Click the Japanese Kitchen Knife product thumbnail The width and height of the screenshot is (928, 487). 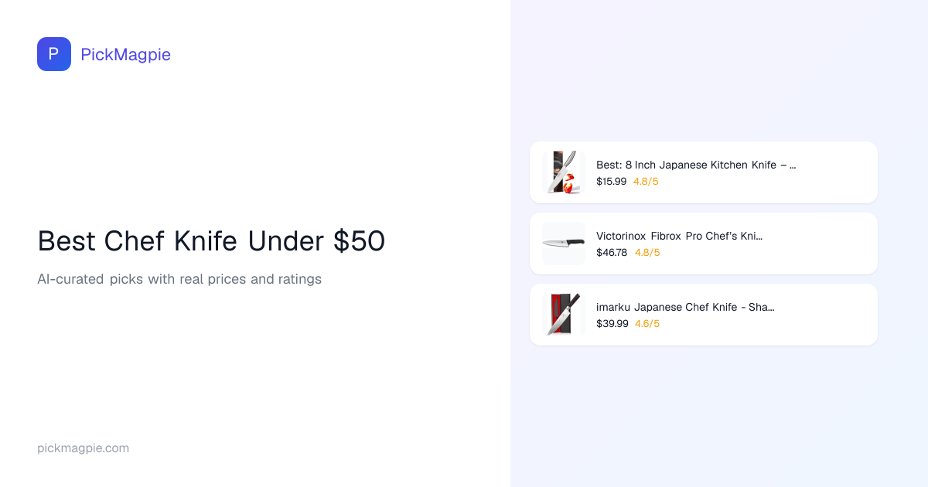click(x=563, y=172)
